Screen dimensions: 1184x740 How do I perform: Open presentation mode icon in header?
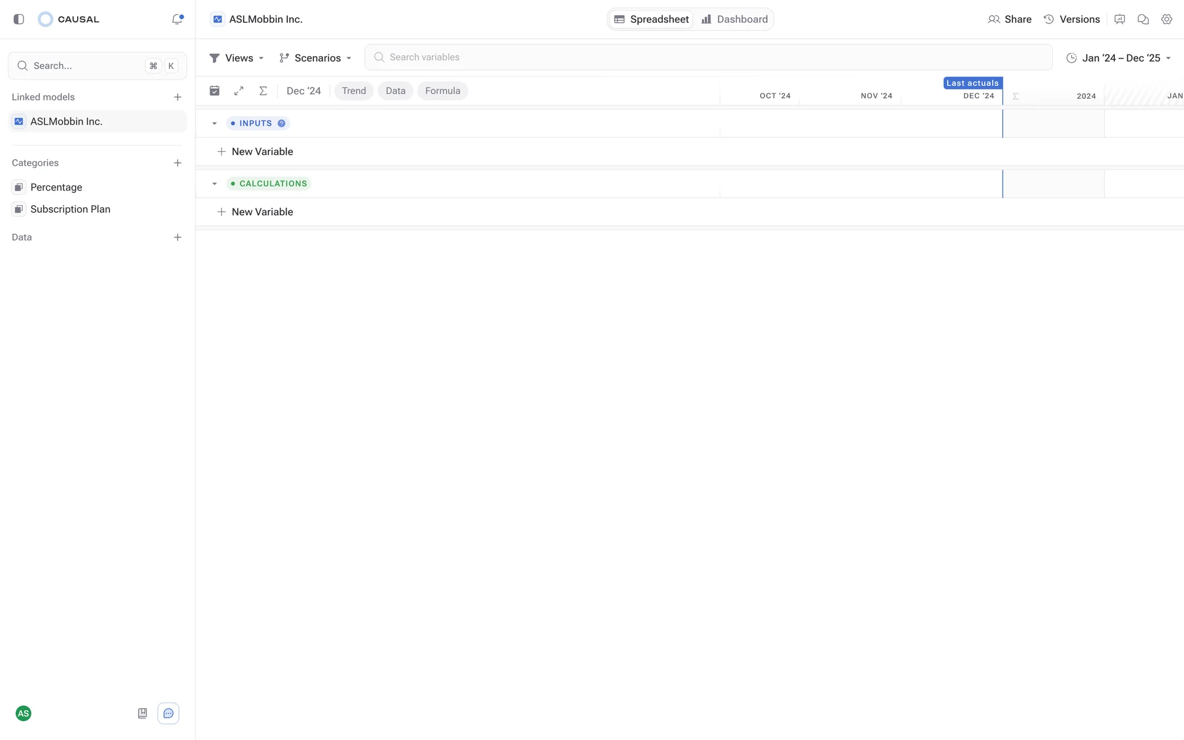1119,19
